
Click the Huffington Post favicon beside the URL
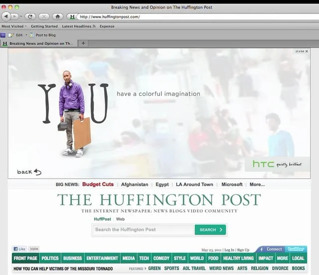click(72, 16)
